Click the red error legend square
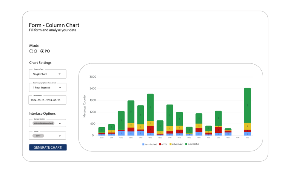 (160, 144)
